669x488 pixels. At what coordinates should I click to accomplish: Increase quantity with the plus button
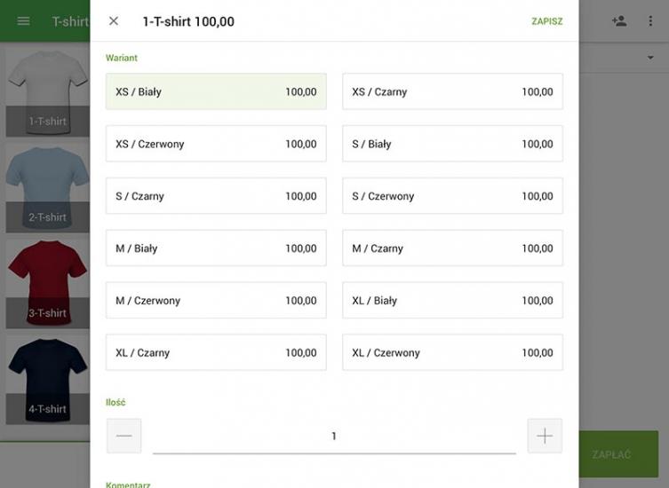coord(545,436)
